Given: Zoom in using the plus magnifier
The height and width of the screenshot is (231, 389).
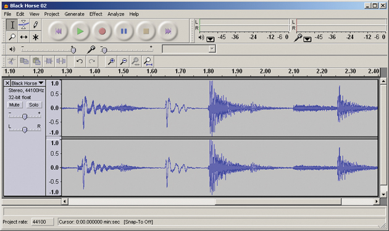Looking at the screenshot, I should coord(111,61).
